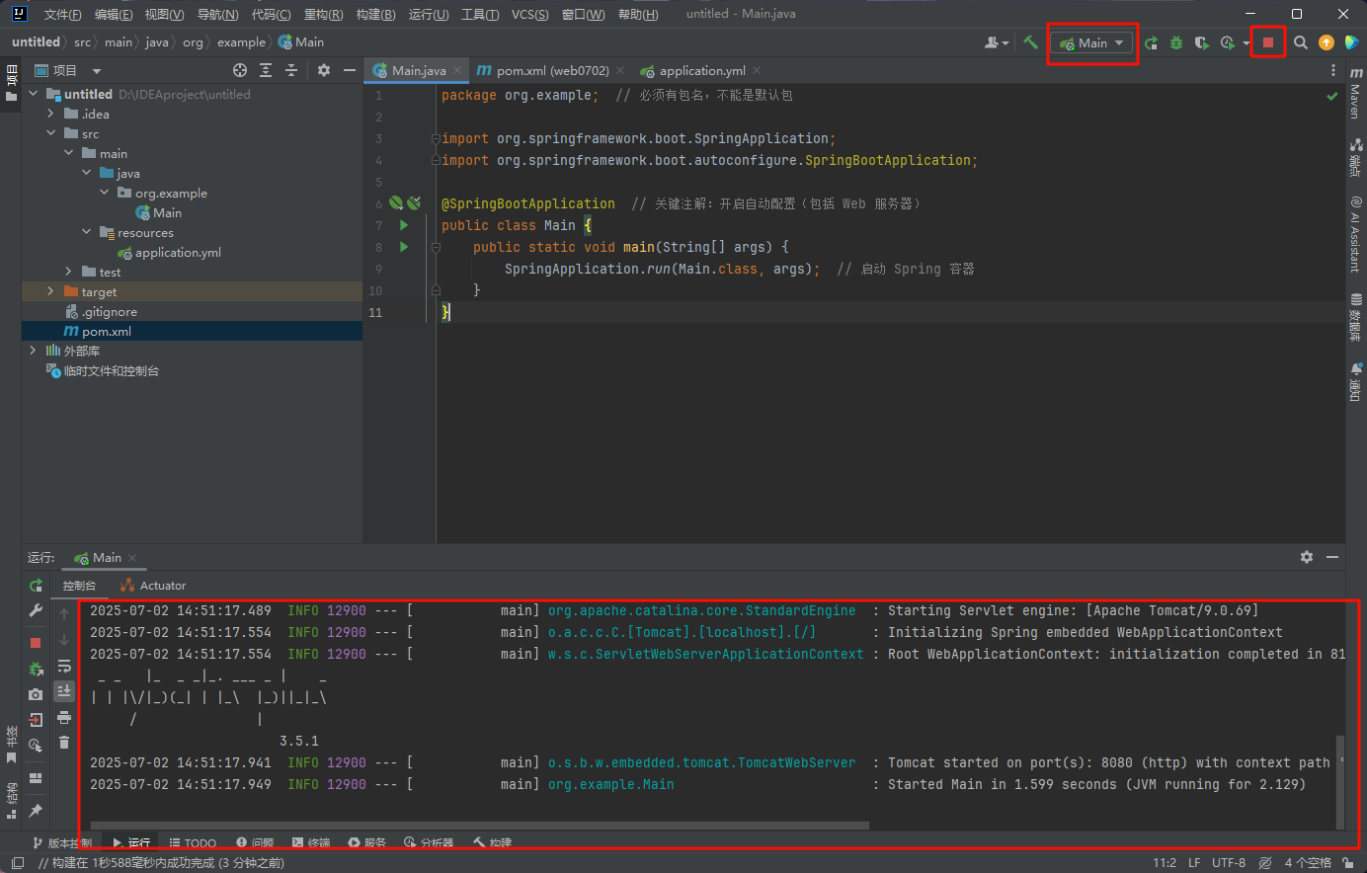Toggle the 数据库 database side panel
The image size is (1367, 873).
[1356, 318]
